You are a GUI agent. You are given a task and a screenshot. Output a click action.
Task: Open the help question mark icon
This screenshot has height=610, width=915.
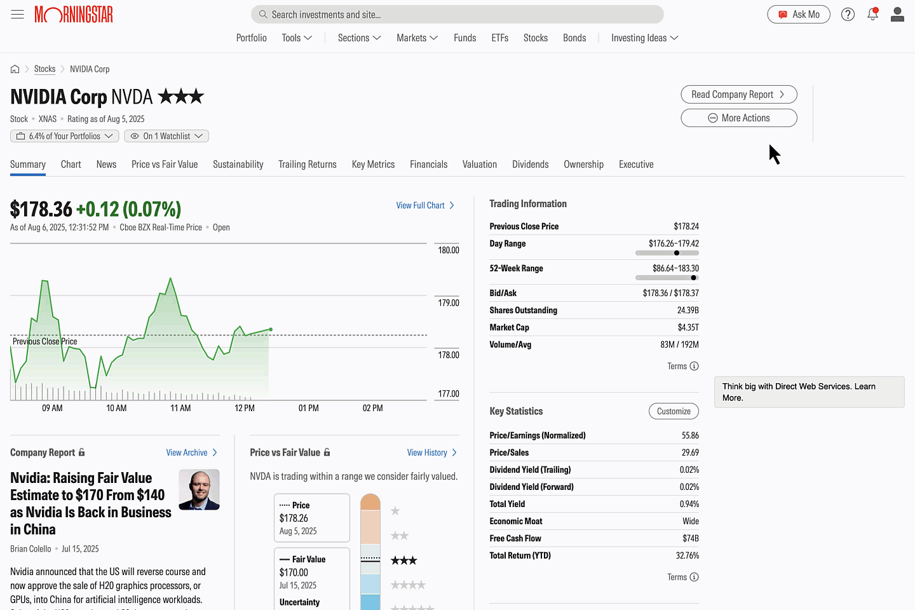click(848, 14)
